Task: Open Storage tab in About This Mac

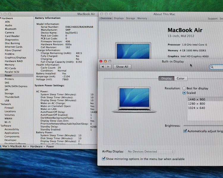Action: 131,18
